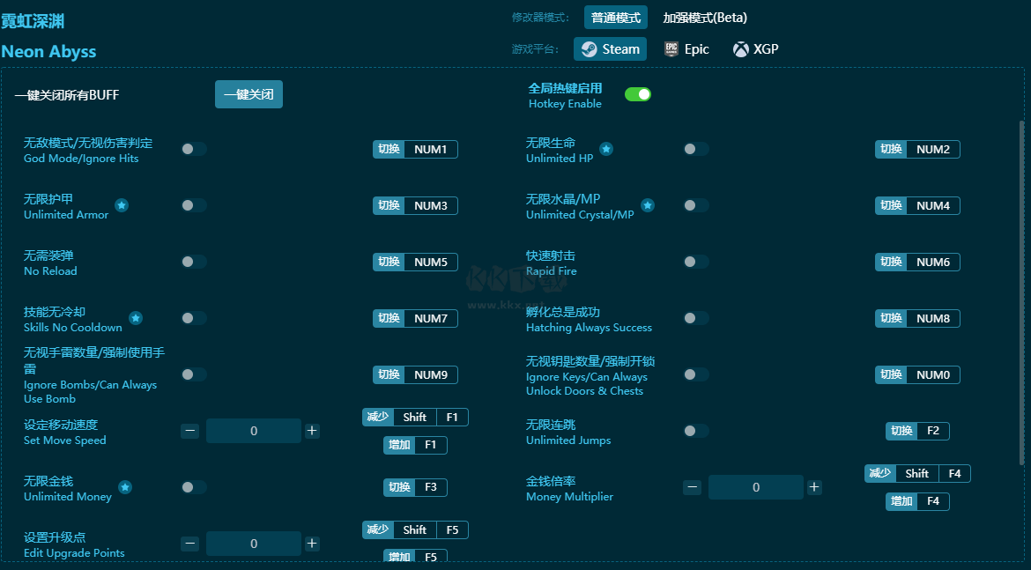Enable Hatching Always Success toggle
1031x570 pixels.
pos(696,318)
